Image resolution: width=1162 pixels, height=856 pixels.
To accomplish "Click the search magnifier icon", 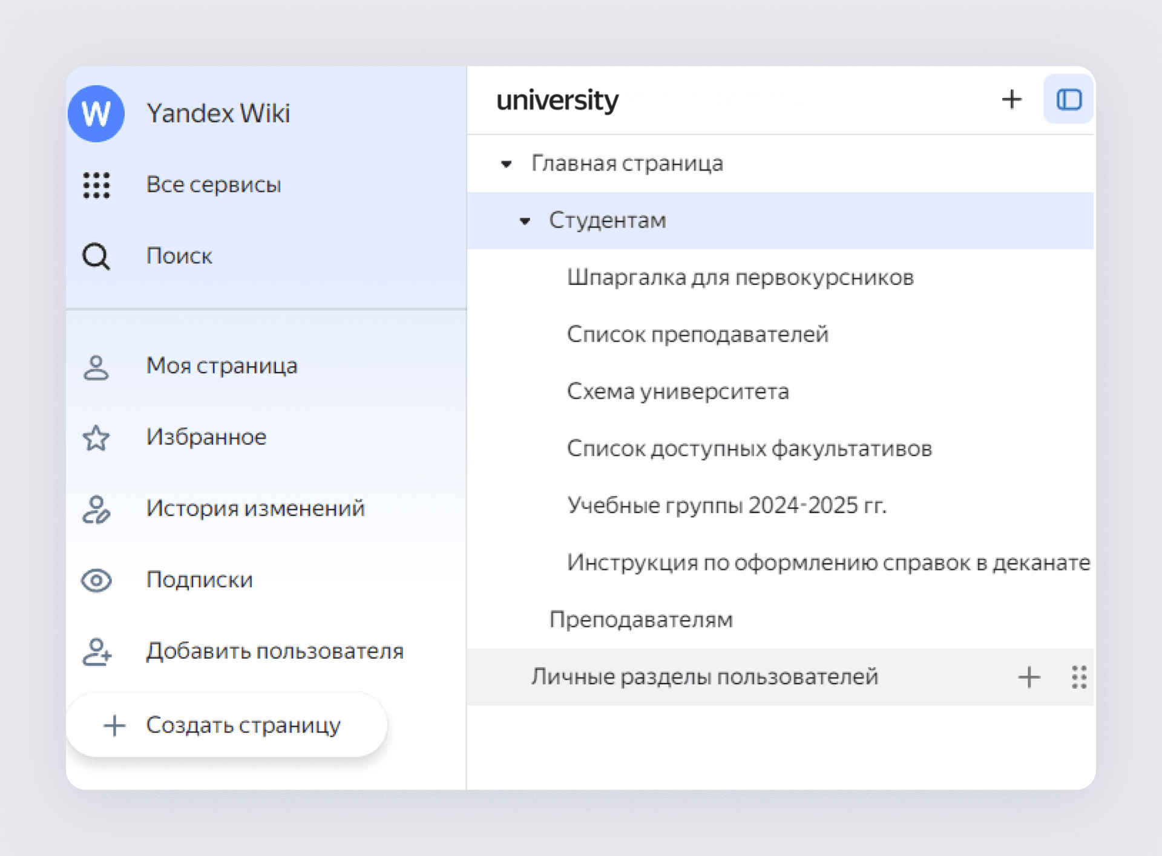I will (96, 256).
